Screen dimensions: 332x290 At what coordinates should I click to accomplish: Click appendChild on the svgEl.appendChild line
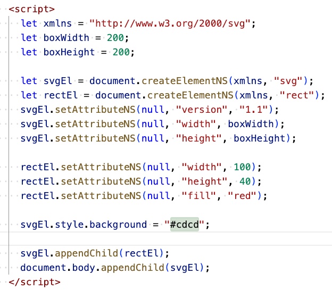(86, 253)
